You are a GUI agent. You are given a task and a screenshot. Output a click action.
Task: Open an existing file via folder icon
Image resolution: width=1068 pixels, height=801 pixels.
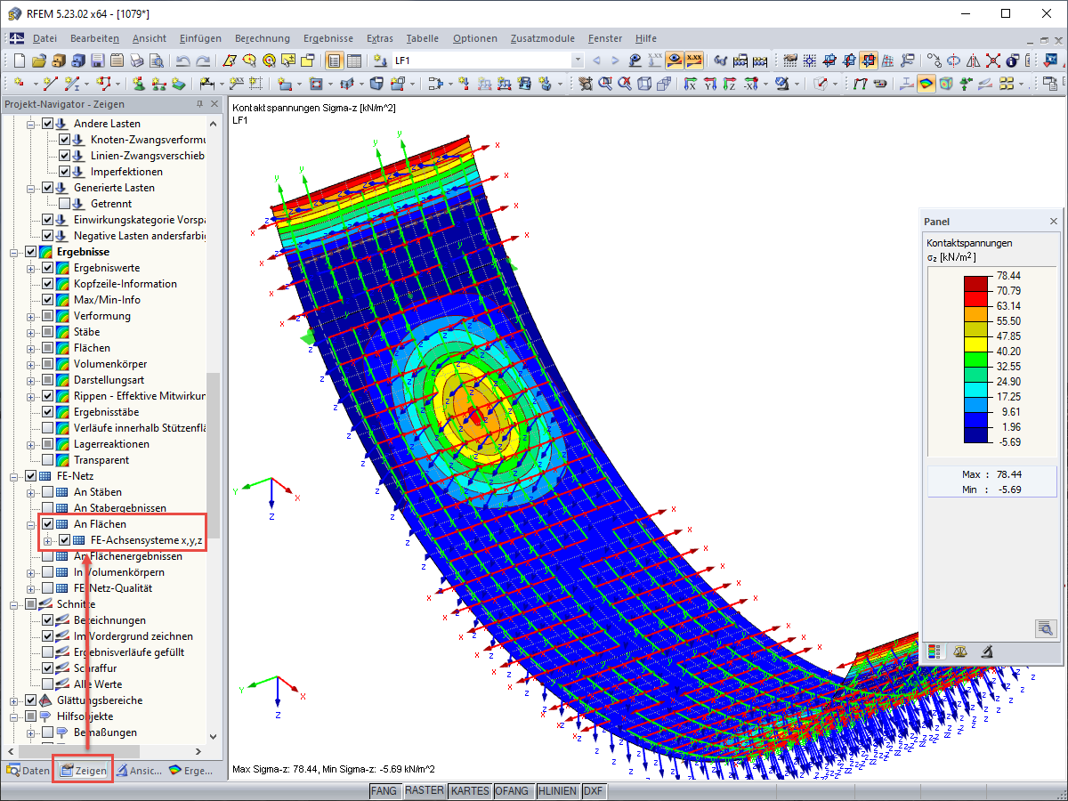[x=38, y=61]
